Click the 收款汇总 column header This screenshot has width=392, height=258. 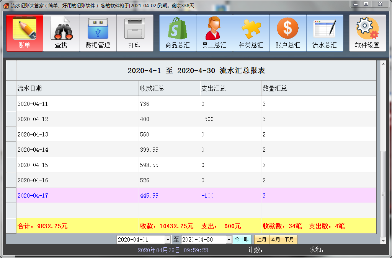[169, 88]
